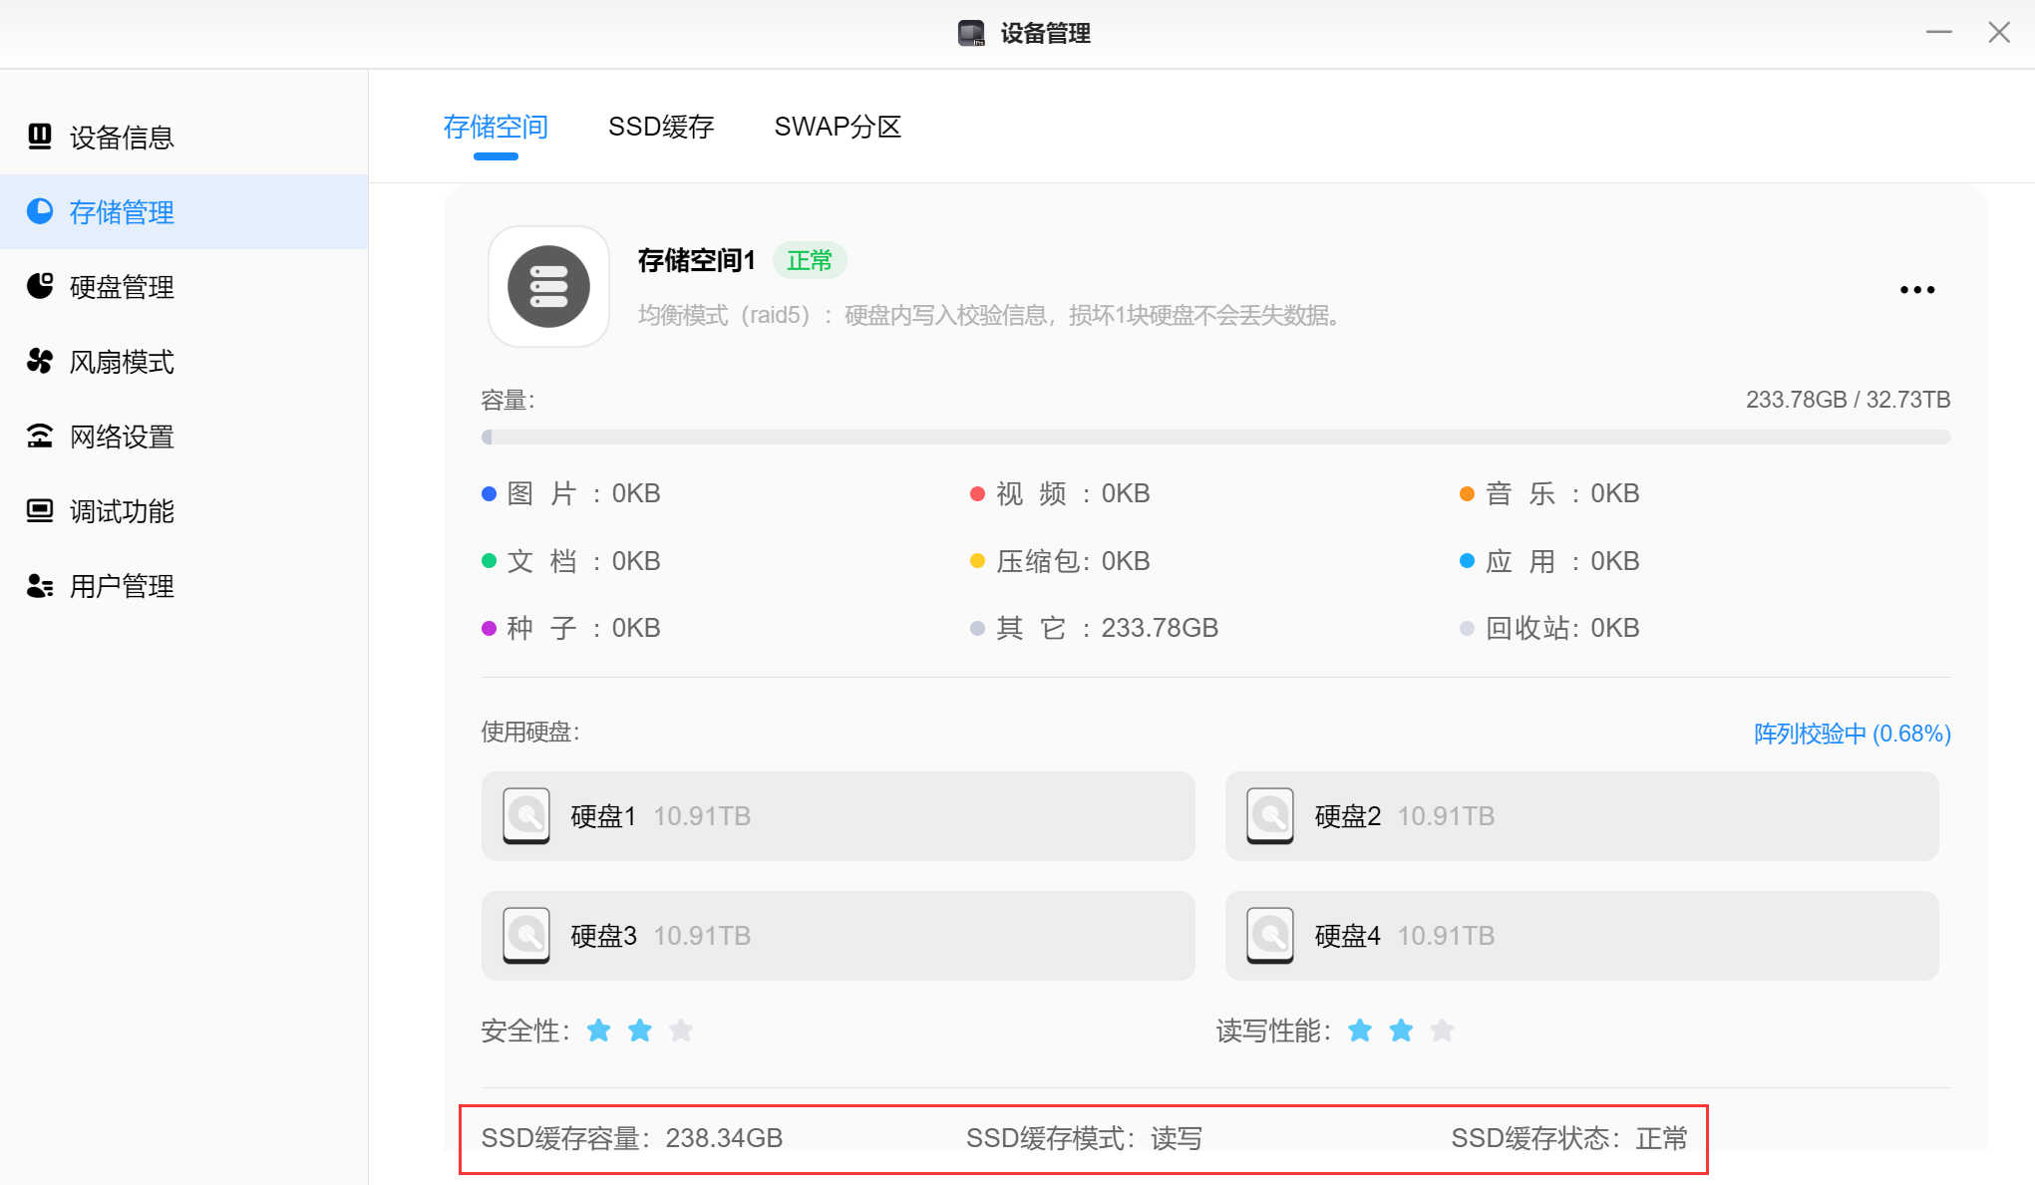Click the network settings icon
Viewport: 2035px width, 1185px height.
(x=40, y=436)
